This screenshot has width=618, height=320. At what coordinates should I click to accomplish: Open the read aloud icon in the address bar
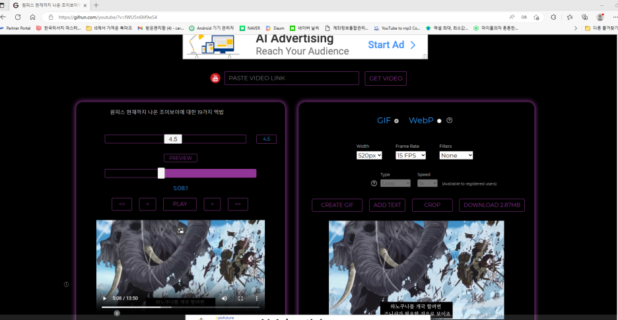(x=512, y=17)
